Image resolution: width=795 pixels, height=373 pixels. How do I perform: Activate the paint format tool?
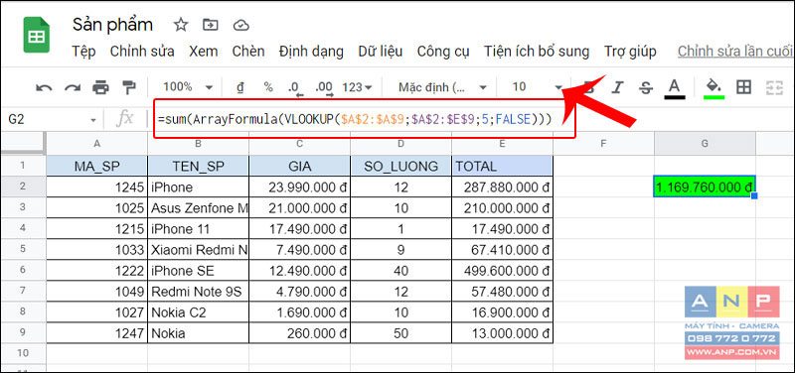coord(129,87)
